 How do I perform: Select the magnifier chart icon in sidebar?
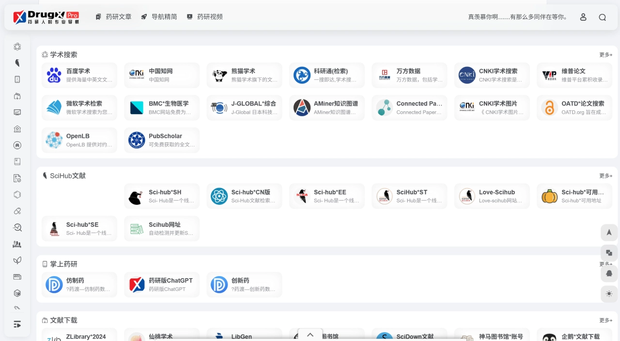pyautogui.click(x=17, y=227)
